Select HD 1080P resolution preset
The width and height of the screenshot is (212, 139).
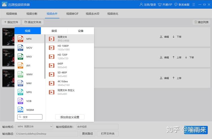pyautogui.click(x=70, y=48)
